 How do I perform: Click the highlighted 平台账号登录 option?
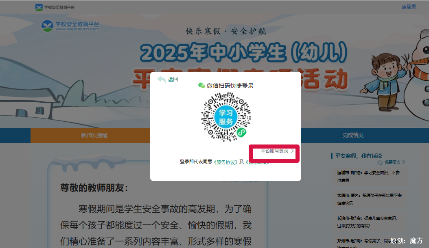pyautogui.click(x=274, y=151)
